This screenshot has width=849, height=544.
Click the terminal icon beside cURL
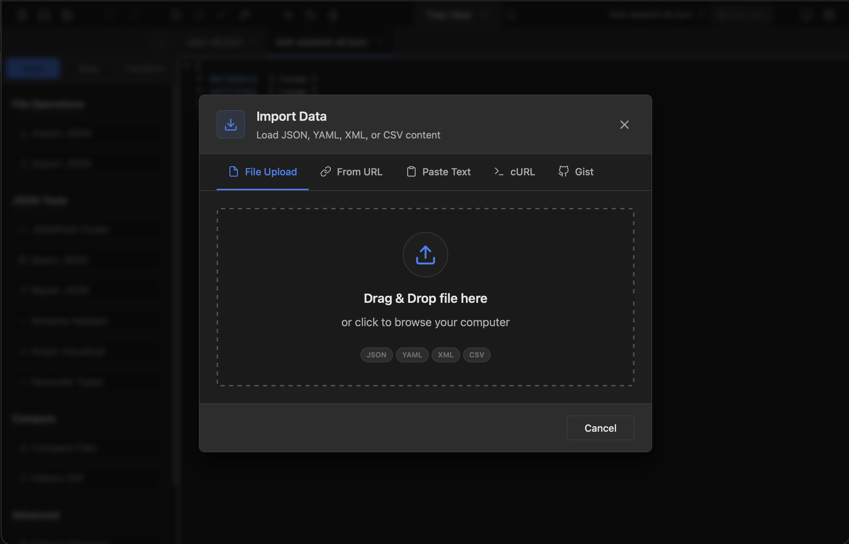click(499, 171)
